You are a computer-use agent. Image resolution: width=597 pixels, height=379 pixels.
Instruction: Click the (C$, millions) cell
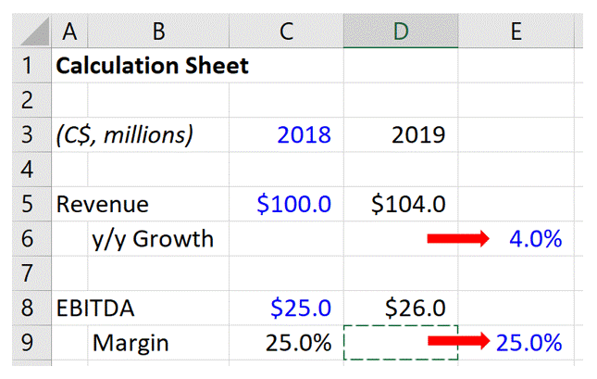[125, 135]
